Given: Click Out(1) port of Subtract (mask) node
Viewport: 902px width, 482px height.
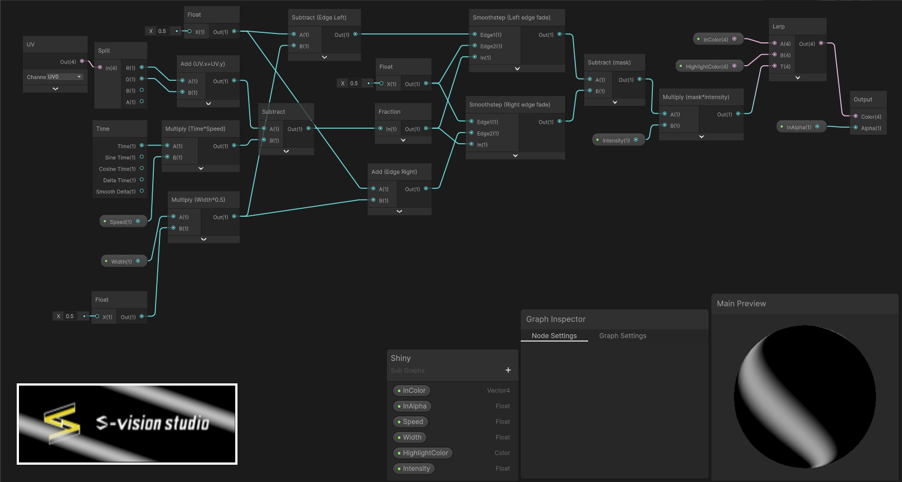Looking at the screenshot, I should [639, 79].
